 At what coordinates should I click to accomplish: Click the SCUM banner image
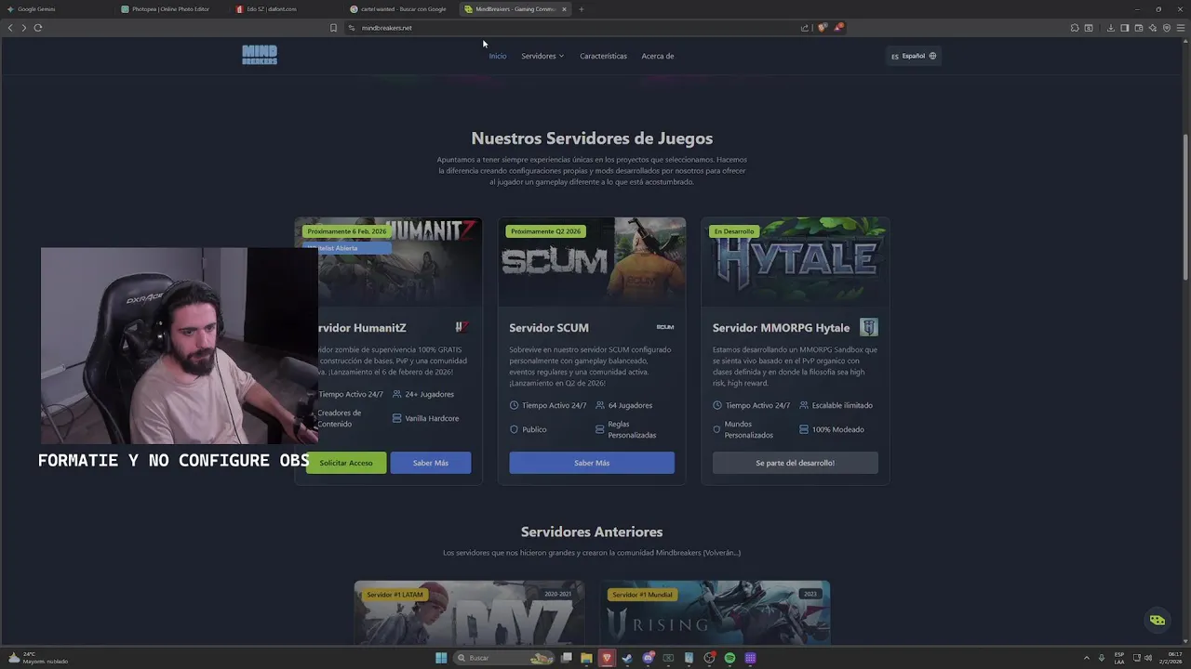tap(592, 262)
